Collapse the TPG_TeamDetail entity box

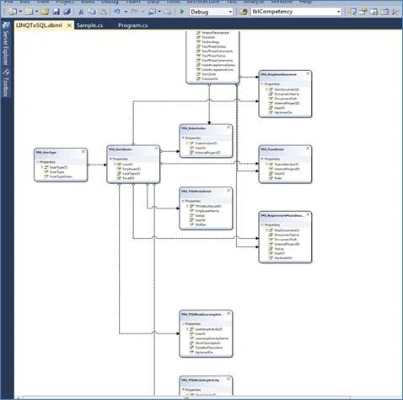point(308,149)
